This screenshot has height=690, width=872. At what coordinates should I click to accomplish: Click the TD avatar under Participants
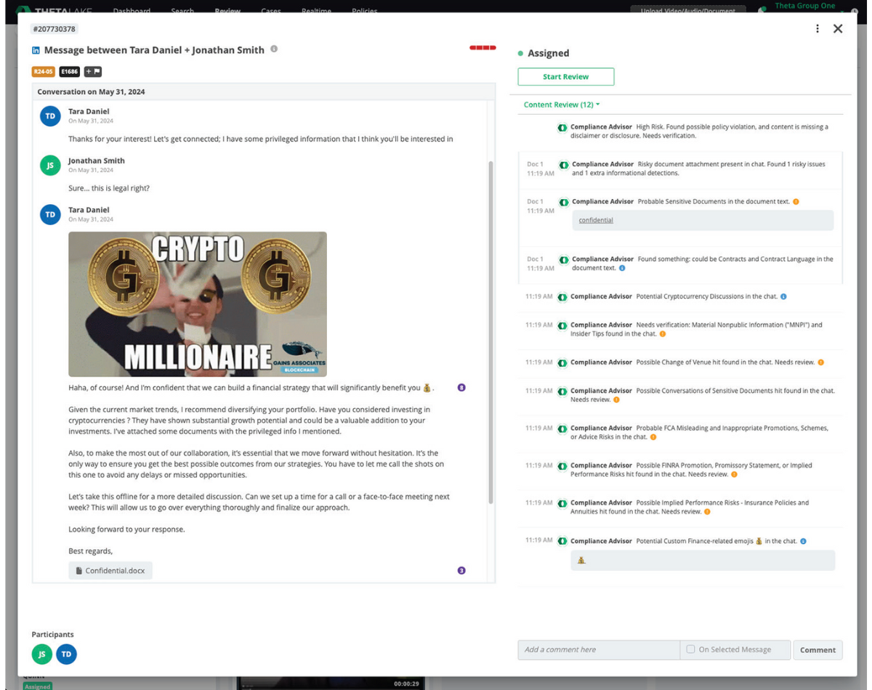[x=66, y=654]
